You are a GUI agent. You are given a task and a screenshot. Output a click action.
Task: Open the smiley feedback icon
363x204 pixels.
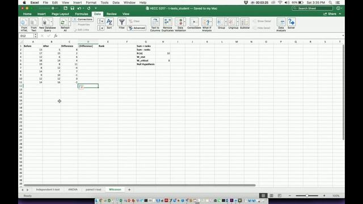coord(338,8)
